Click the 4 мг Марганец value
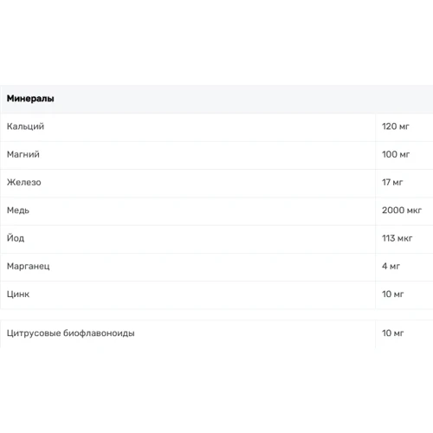This screenshot has height=433, width=433. [x=391, y=266]
